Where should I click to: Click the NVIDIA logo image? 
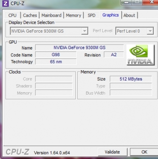[x=140, y=55]
